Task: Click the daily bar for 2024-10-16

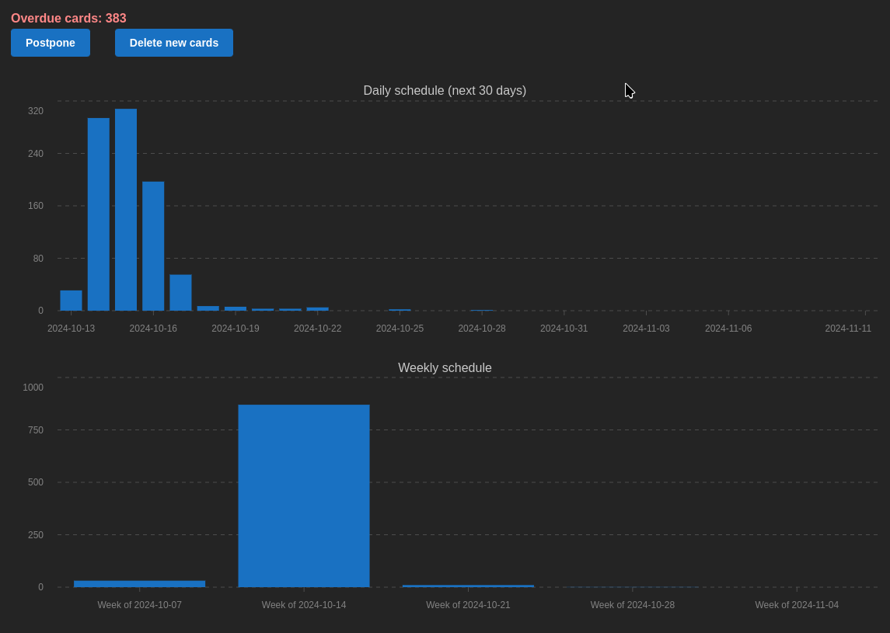Action: (153, 246)
